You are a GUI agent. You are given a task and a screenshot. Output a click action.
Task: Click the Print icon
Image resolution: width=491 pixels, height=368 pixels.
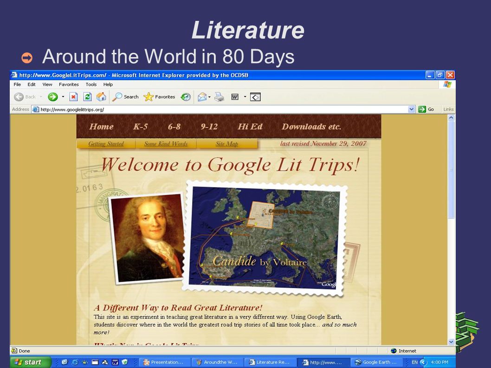pyautogui.click(x=219, y=97)
